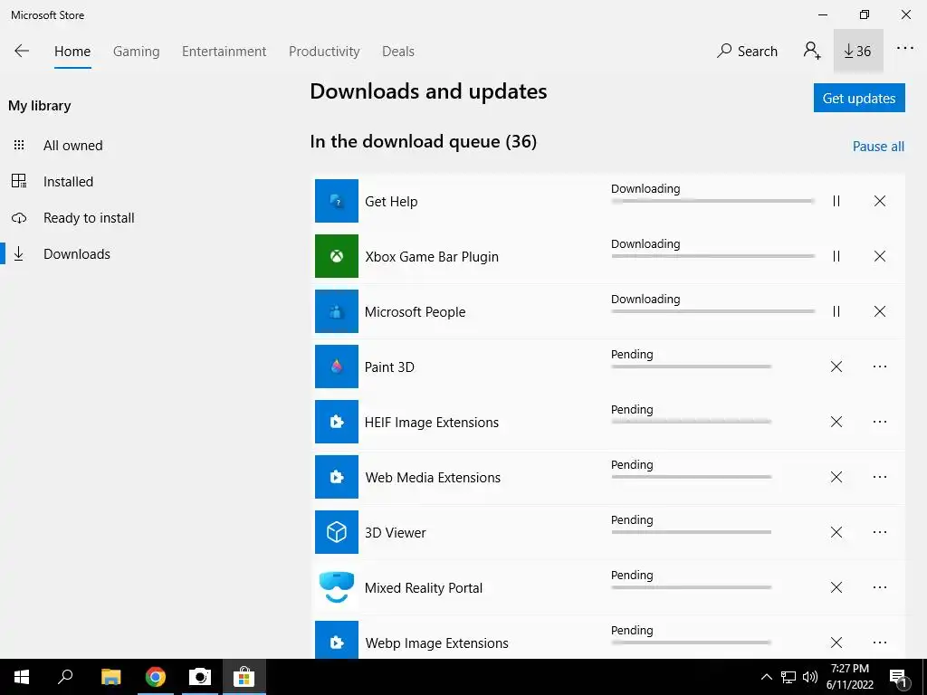Open the Deals tab

pos(398,52)
